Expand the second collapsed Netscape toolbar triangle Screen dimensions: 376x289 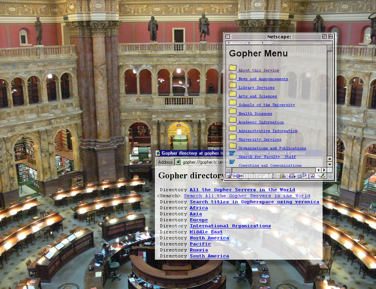tap(249, 43)
